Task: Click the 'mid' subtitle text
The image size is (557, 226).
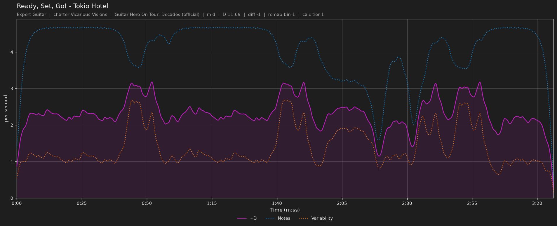Action: click(211, 15)
